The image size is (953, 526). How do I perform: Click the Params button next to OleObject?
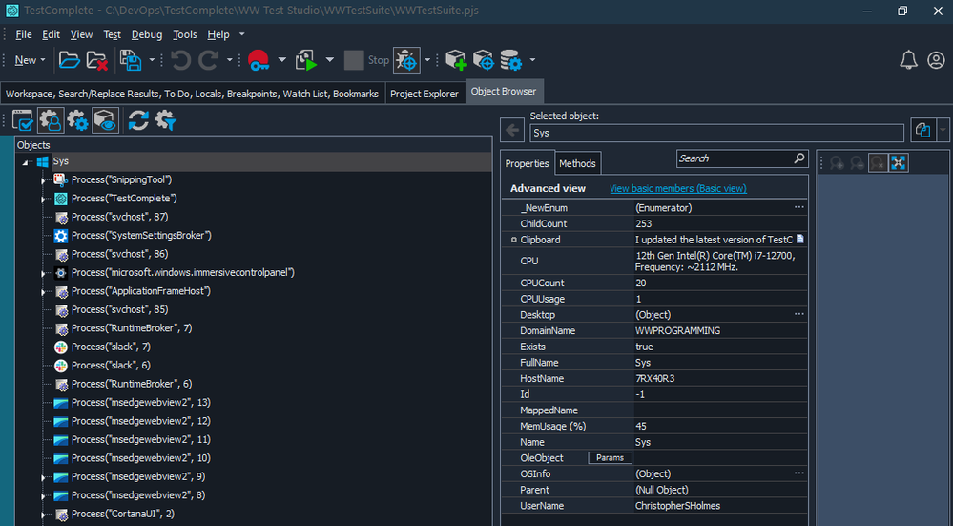coord(610,458)
